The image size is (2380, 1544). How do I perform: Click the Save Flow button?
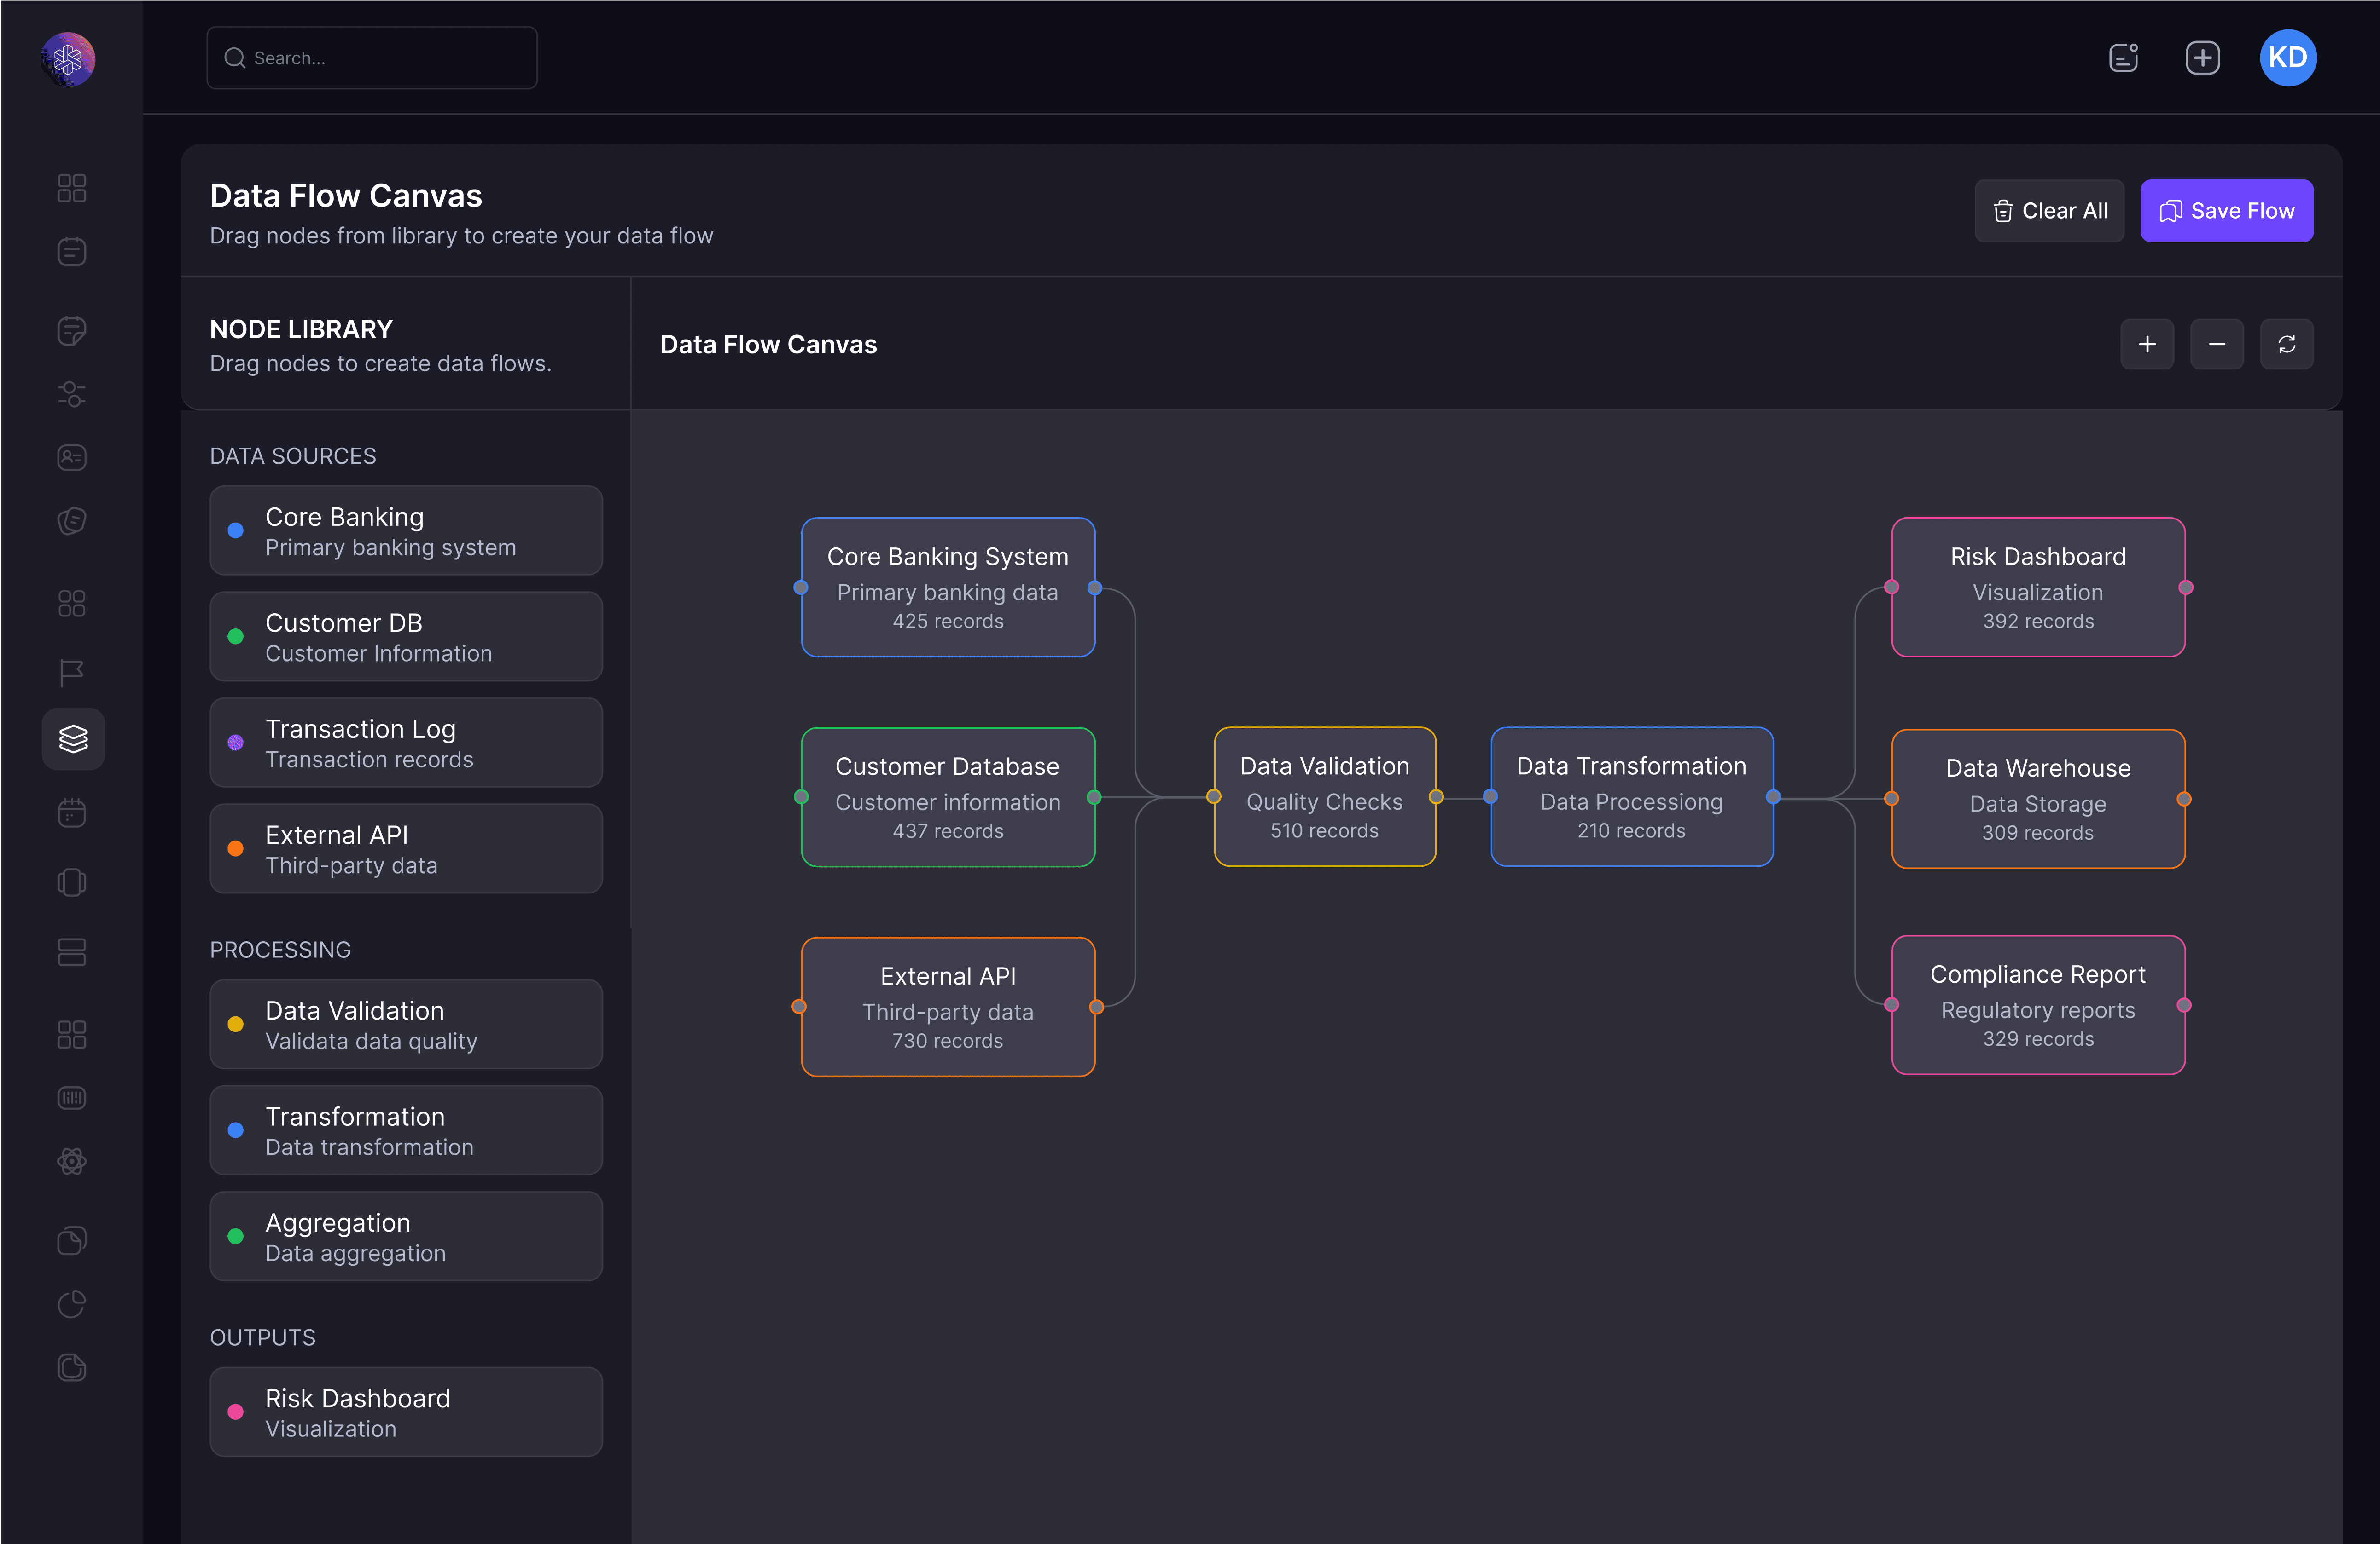pos(2226,211)
